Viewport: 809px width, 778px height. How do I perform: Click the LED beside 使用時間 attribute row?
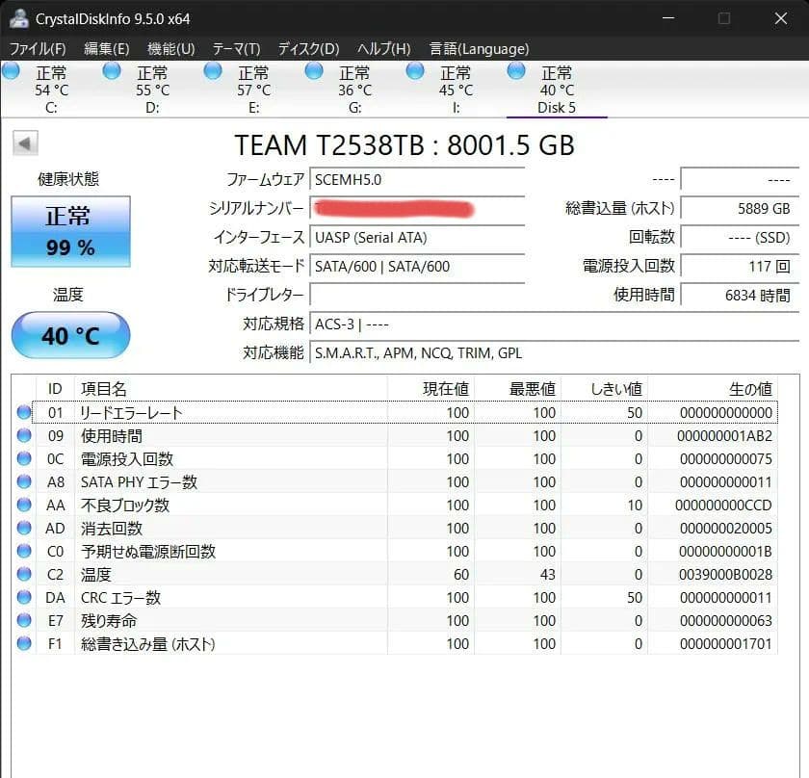click(24, 435)
